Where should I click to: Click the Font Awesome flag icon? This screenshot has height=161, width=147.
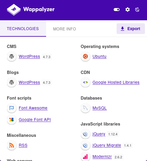(x=12, y=108)
